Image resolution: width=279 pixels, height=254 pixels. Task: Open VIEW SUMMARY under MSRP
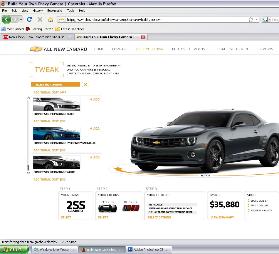[x=222, y=217]
